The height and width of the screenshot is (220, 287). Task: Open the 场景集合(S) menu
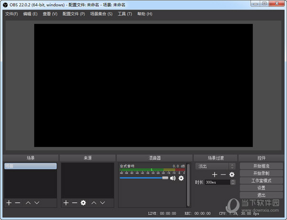point(101,14)
